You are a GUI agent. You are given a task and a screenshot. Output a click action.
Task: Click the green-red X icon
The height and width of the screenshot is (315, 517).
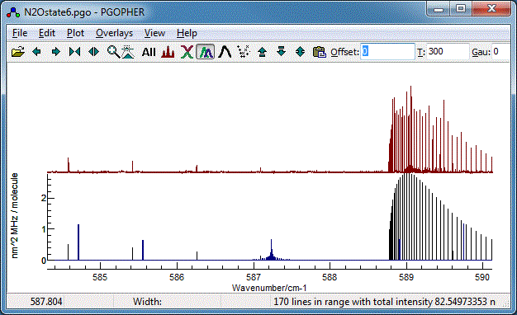click(187, 52)
